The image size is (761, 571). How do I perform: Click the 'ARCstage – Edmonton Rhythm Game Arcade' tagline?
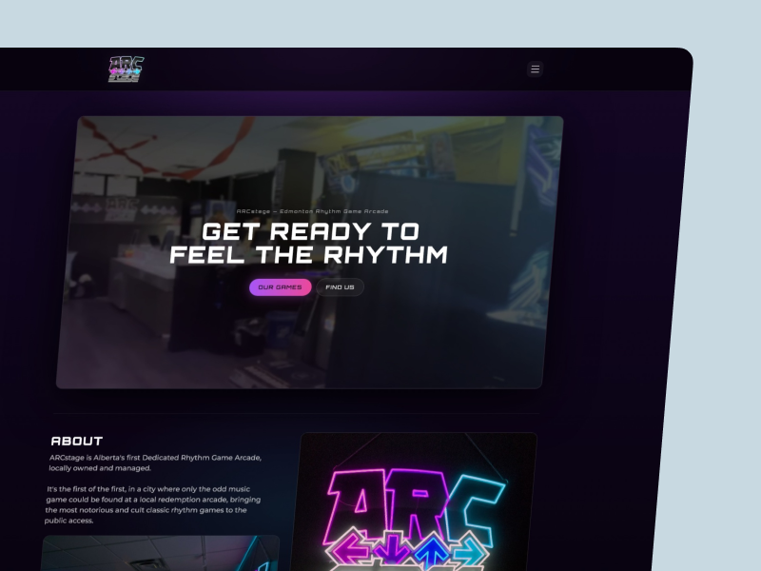(312, 211)
